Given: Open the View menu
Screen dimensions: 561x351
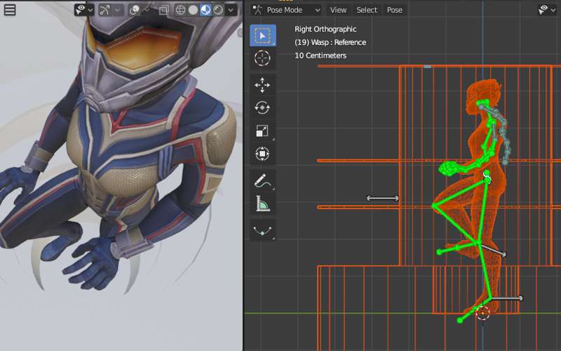Looking at the screenshot, I should point(338,10).
